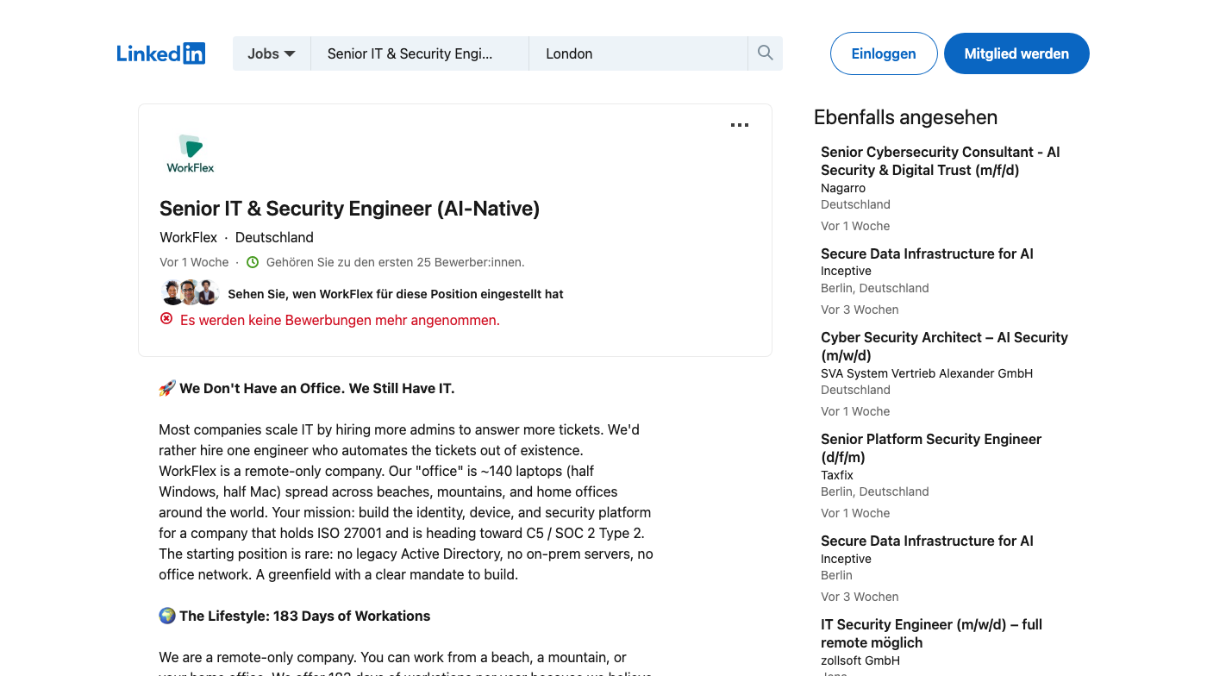Open the Senior Platform Security Engineer Taxfix job

931,448
